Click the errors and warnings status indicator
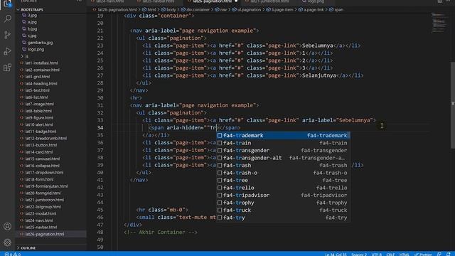This screenshot has height=256, width=455. [13, 254]
